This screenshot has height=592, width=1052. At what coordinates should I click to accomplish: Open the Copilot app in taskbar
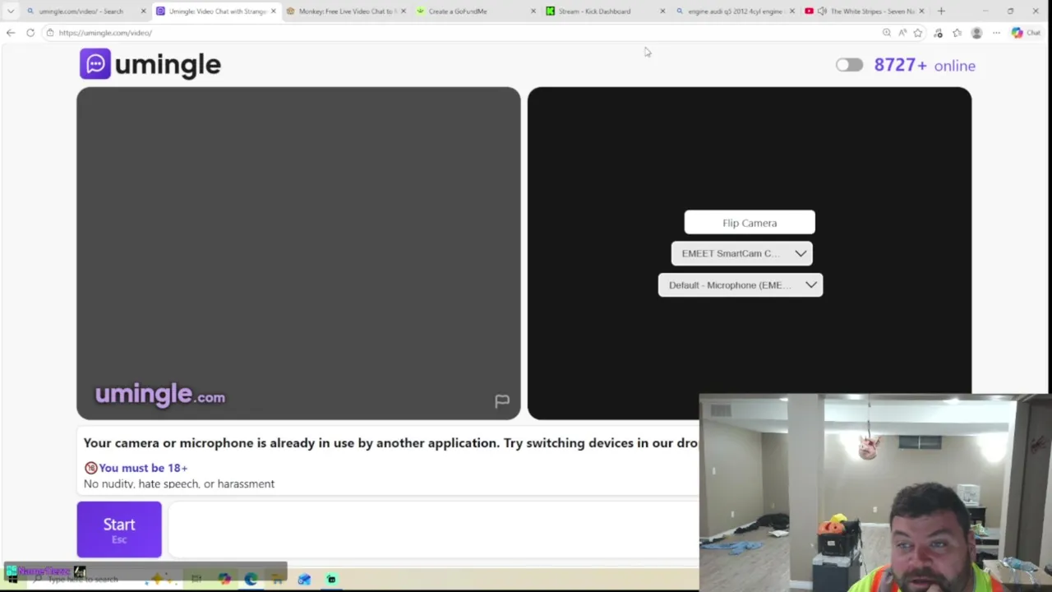pos(224,580)
